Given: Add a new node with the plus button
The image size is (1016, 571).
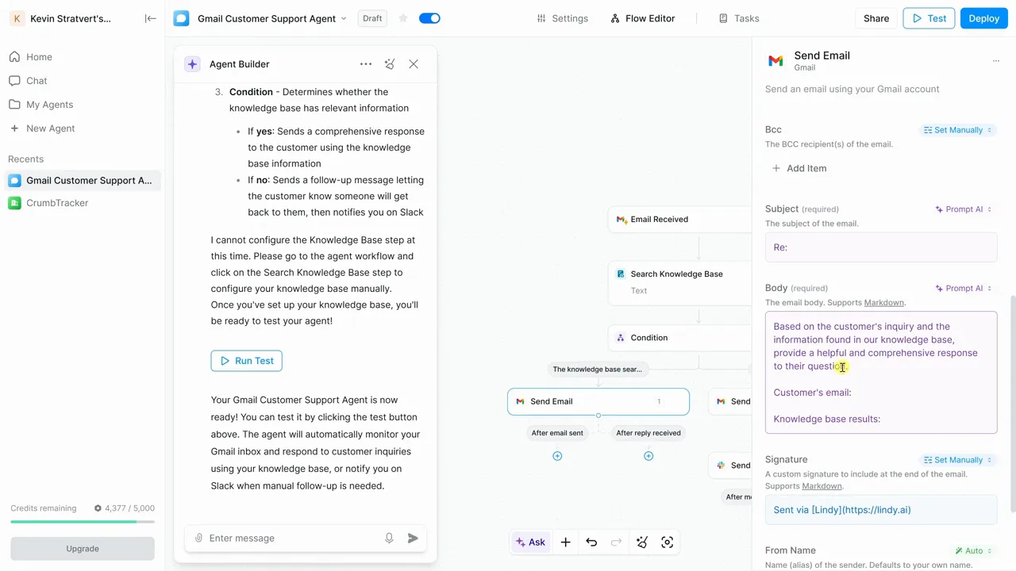Looking at the screenshot, I should coord(565,542).
